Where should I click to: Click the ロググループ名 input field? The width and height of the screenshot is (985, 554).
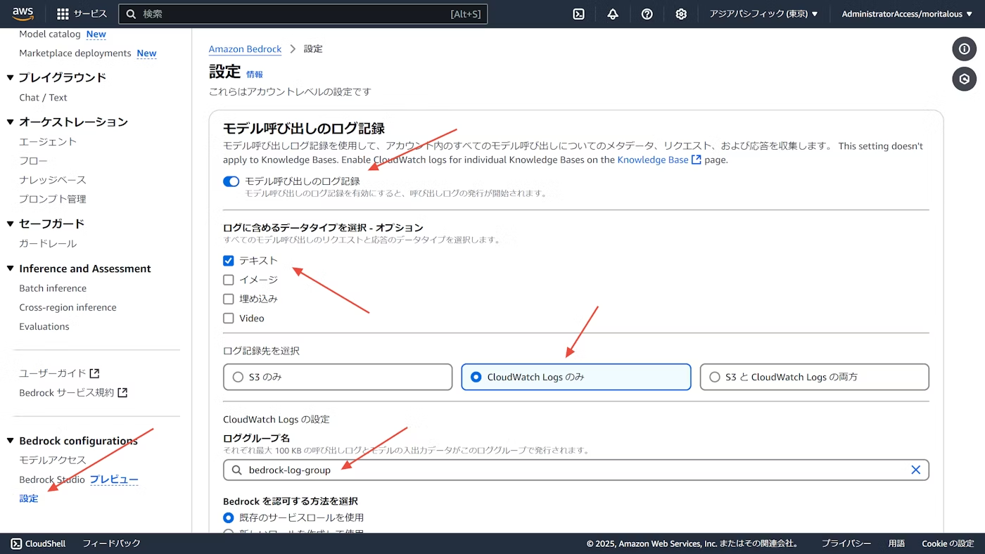point(576,470)
